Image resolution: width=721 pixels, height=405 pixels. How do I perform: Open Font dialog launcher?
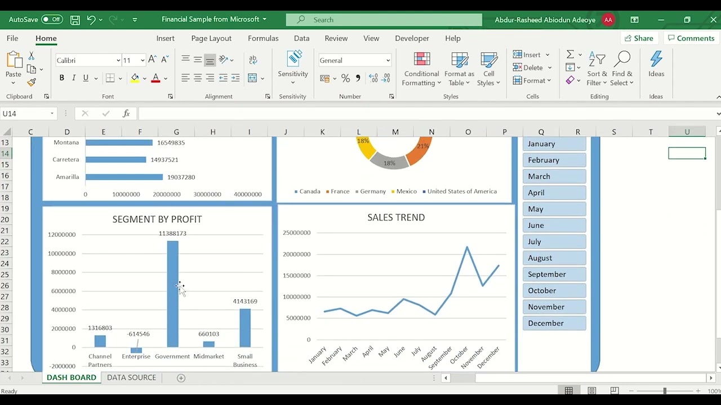tap(170, 97)
